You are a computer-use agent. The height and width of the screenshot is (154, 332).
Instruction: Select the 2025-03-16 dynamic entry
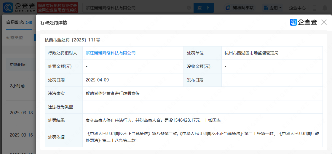pyautogui.click(x=21, y=135)
